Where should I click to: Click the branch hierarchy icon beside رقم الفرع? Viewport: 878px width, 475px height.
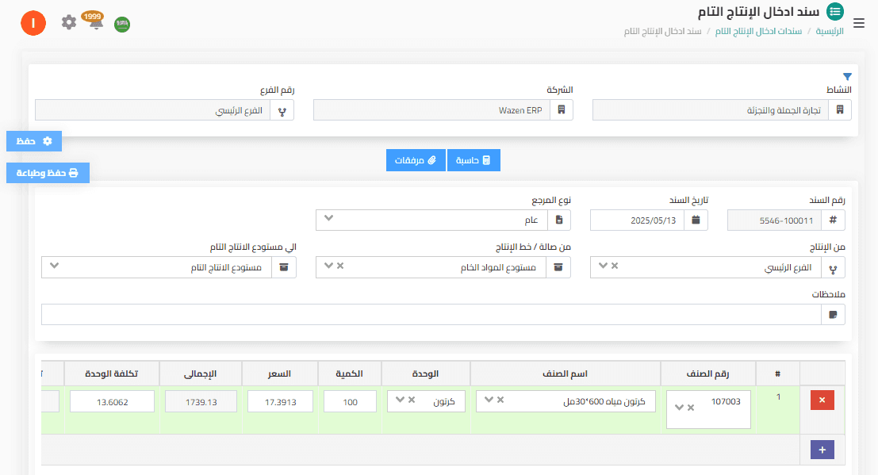click(x=283, y=109)
